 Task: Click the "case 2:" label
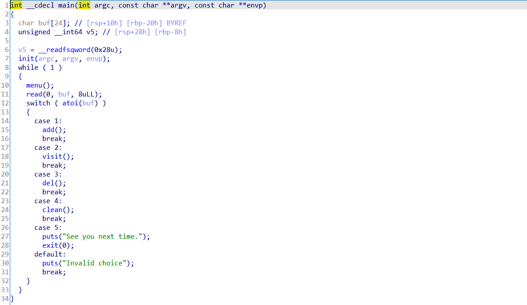point(48,148)
